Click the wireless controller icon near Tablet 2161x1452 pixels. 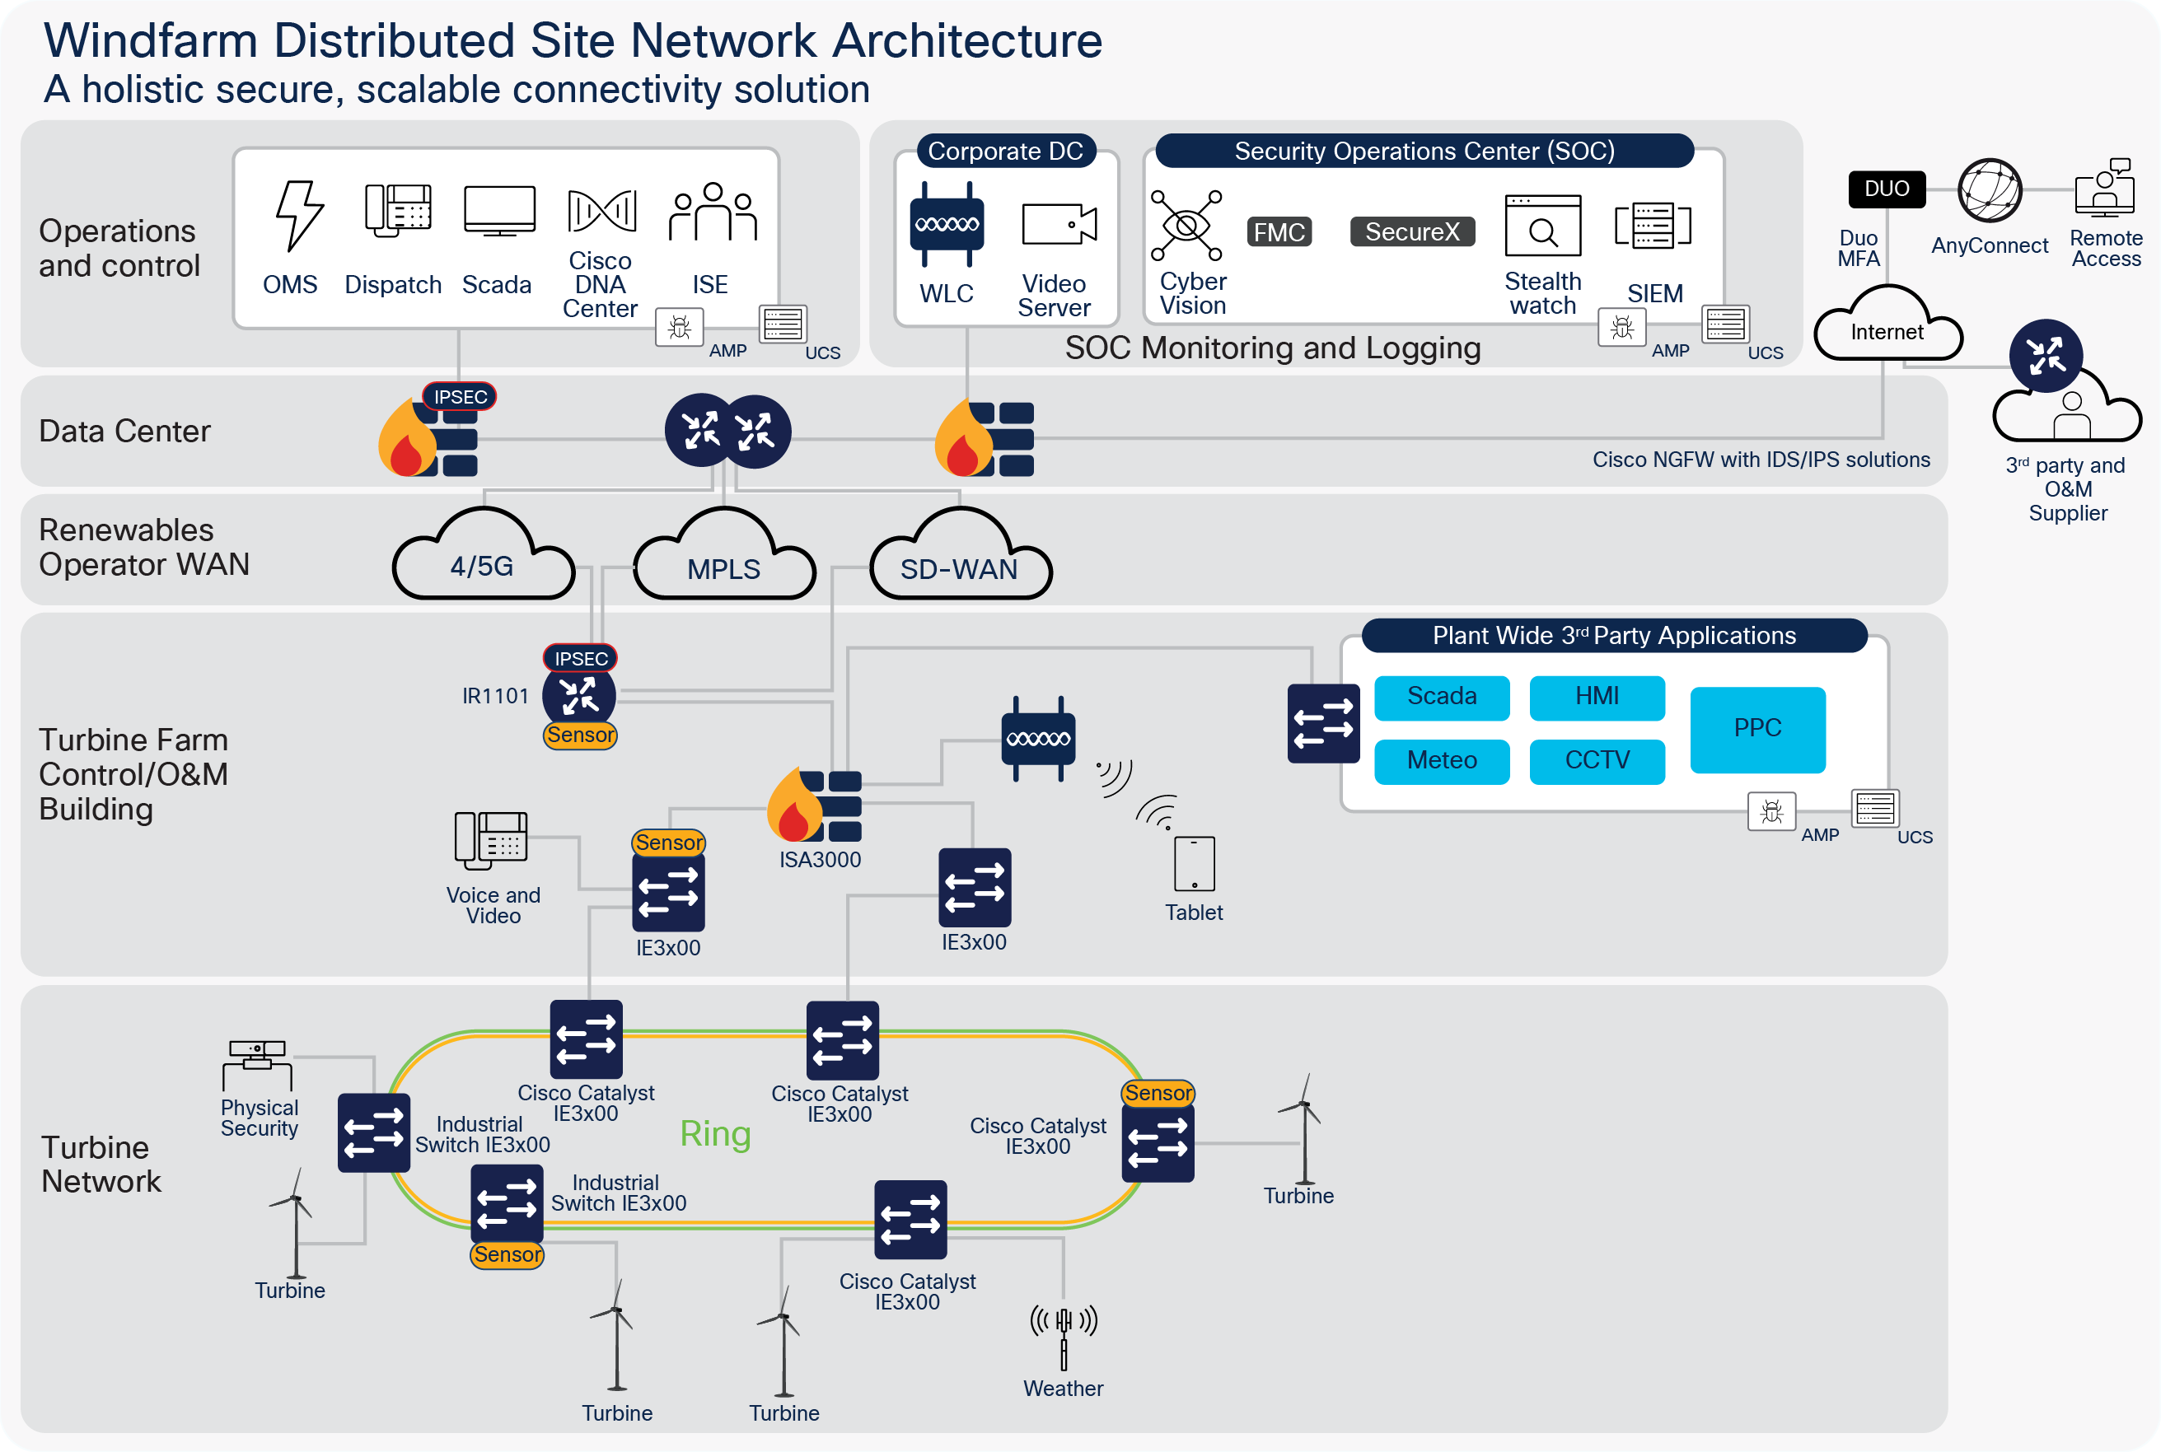click(x=1038, y=739)
